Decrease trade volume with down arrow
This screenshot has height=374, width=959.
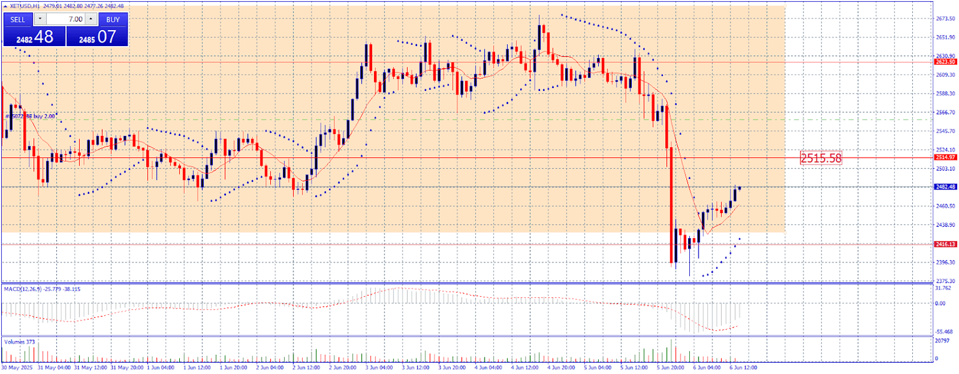[41, 19]
